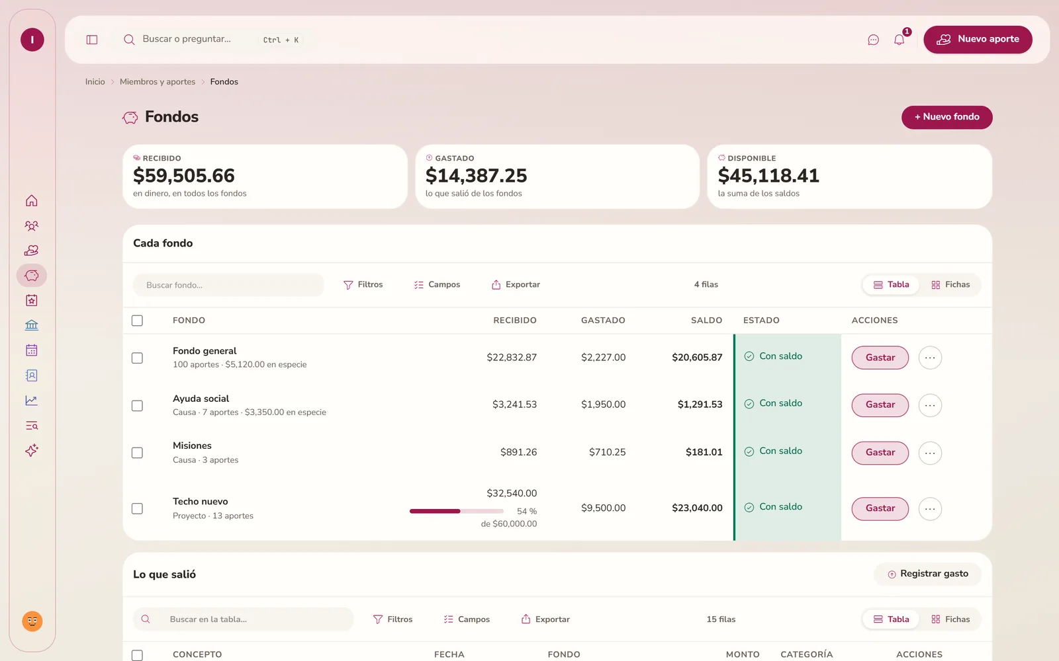Open the sparkle AI sidebar icon
The height and width of the screenshot is (661, 1059).
(32, 451)
